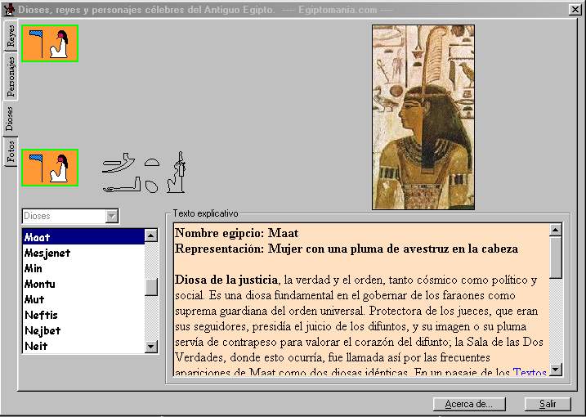This screenshot has width=586, height=417.
Task: Click the explanatory text scrollbar thumb
Action: click(556, 258)
